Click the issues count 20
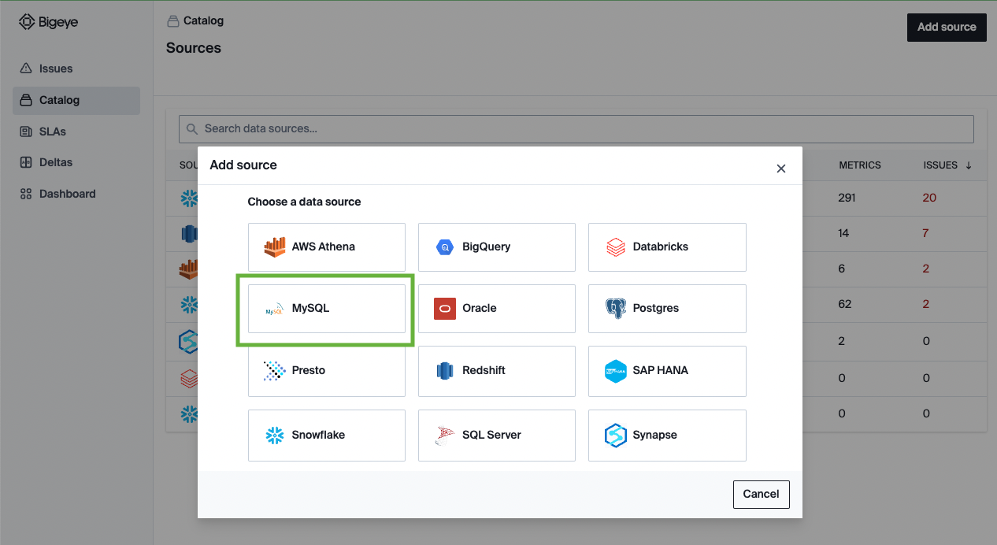The height and width of the screenshot is (545, 997). point(929,198)
